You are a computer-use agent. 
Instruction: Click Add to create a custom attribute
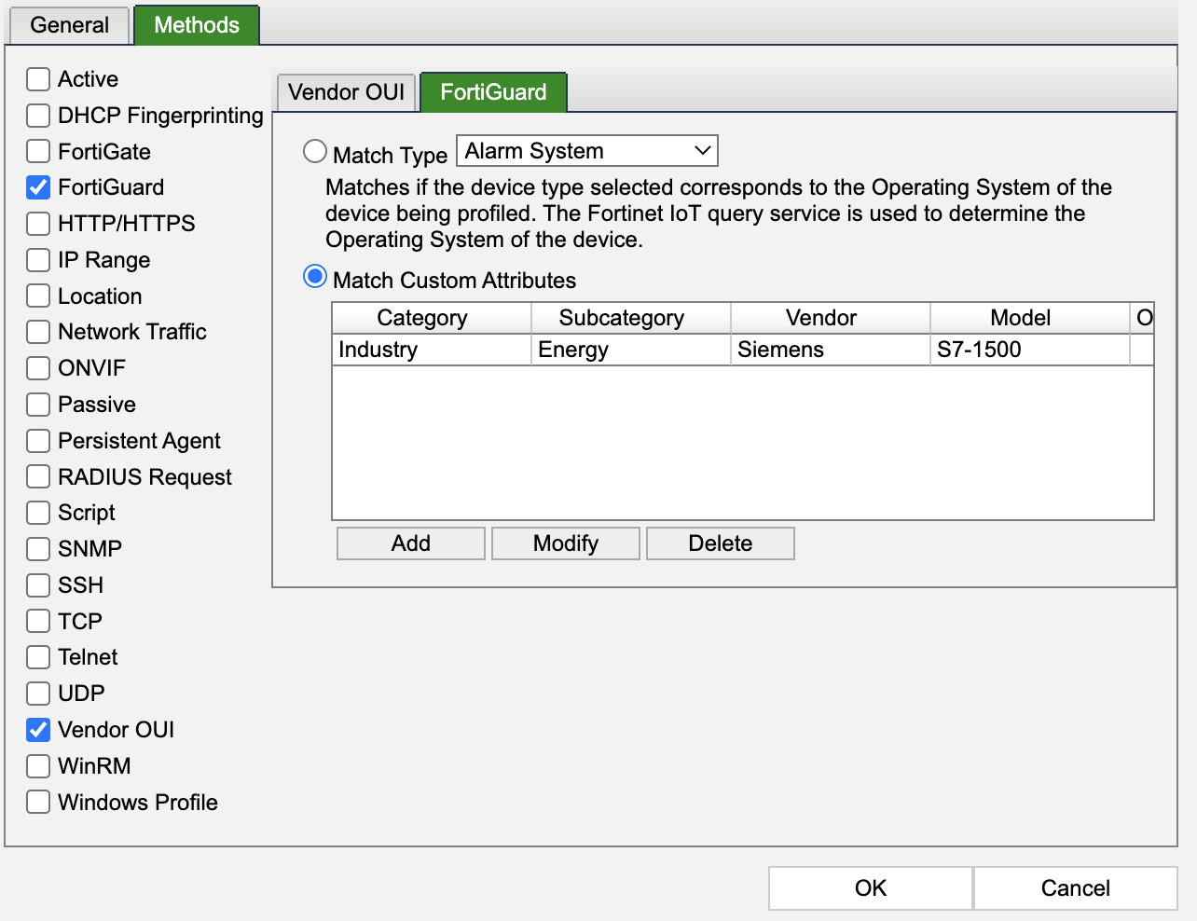pos(410,543)
